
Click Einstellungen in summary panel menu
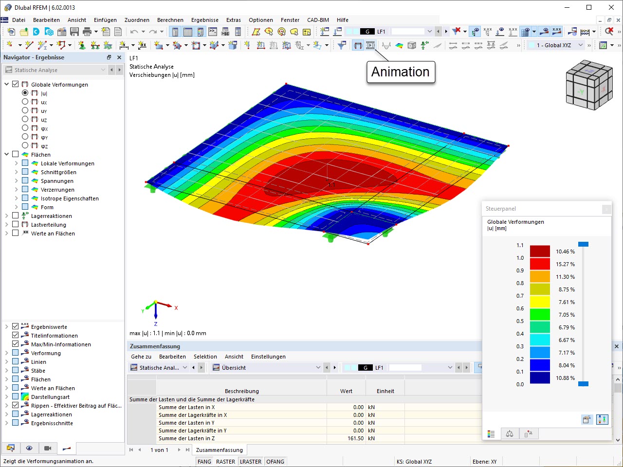click(x=268, y=357)
